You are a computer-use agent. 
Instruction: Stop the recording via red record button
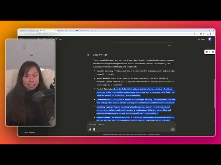click(206, 52)
